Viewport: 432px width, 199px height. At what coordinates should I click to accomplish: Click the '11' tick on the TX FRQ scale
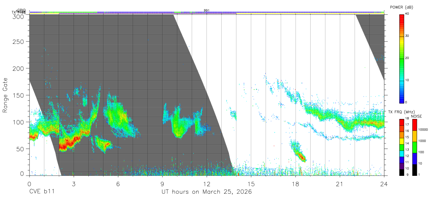click(407, 162)
